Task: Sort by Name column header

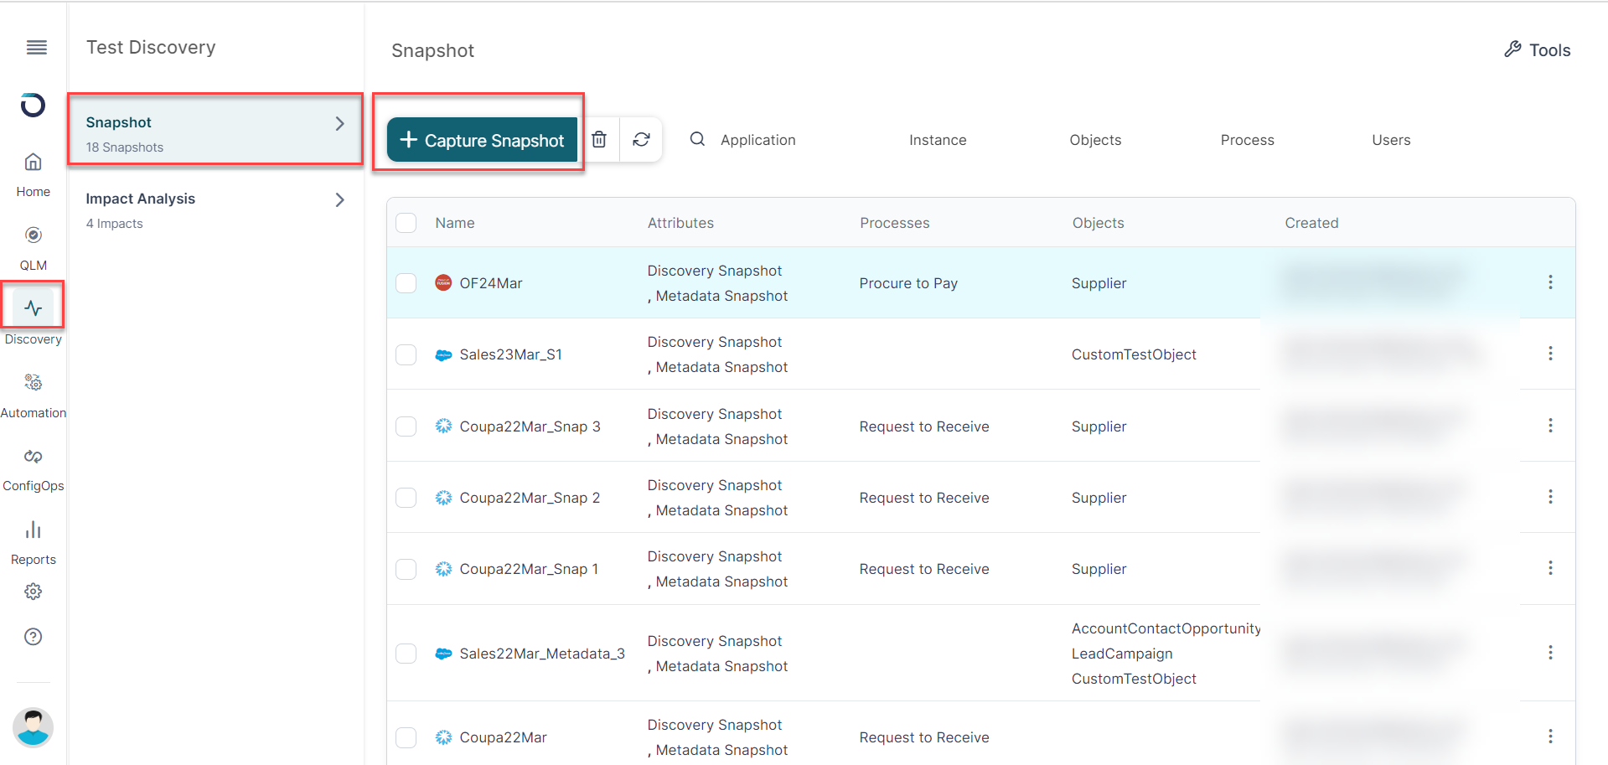Action: coord(455,223)
